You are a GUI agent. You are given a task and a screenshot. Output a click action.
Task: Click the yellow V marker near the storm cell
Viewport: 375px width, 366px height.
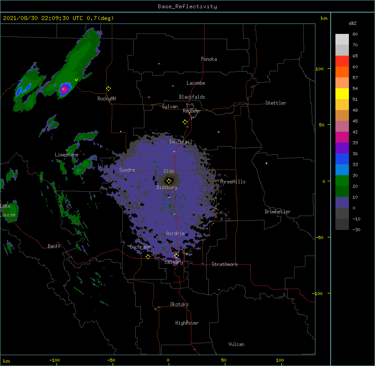pyautogui.click(x=76, y=80)
